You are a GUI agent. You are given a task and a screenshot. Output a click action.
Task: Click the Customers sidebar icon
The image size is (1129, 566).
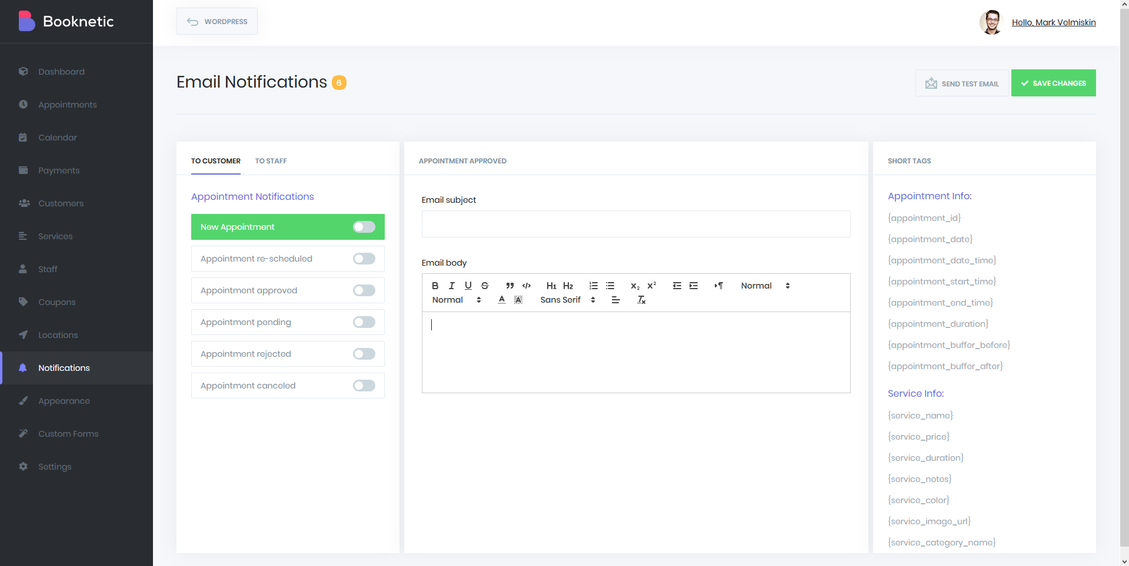(24, 203)
